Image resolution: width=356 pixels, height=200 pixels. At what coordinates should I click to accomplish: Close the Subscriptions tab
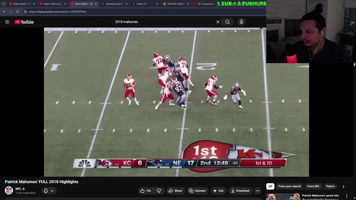click(x=34, y=4)
